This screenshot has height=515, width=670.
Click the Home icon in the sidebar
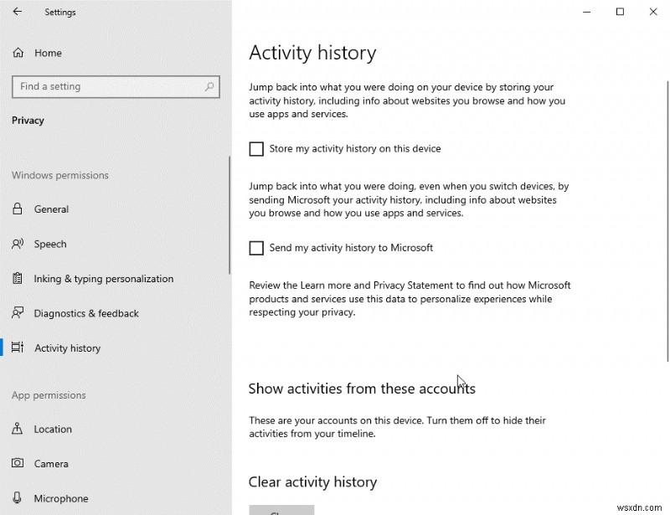(18, 53)
